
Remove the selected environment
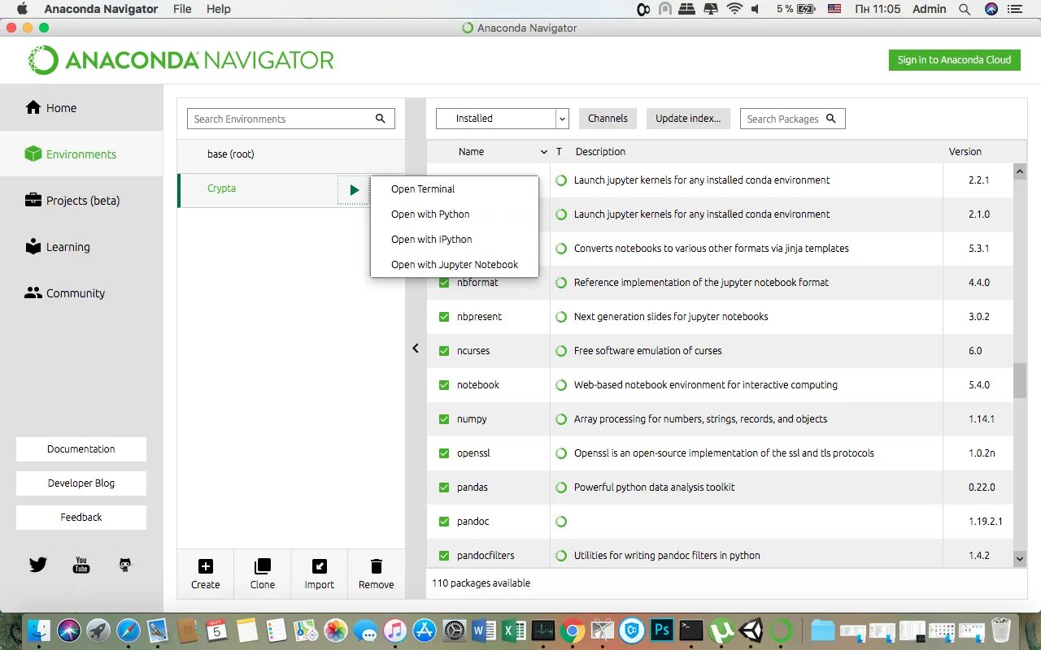[377, 574]
